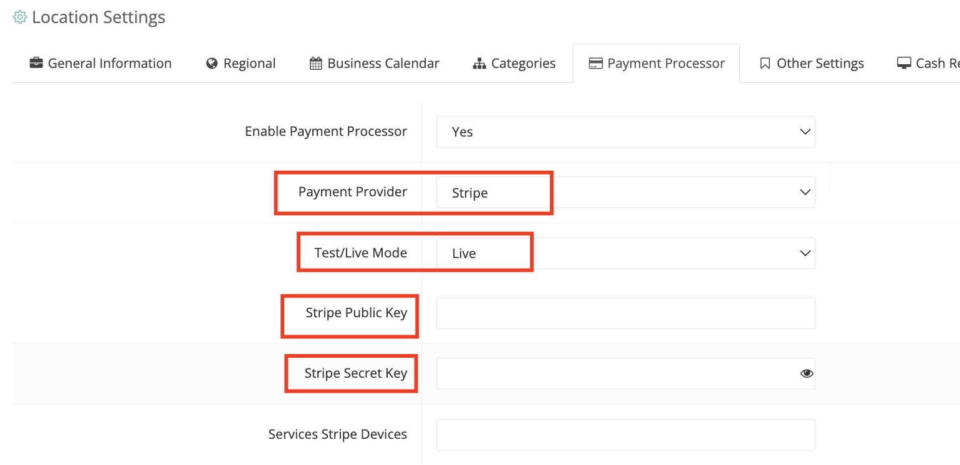The image size is (960, 465).
Task: Switch to the Regional tab
Action: coord(241,63)
